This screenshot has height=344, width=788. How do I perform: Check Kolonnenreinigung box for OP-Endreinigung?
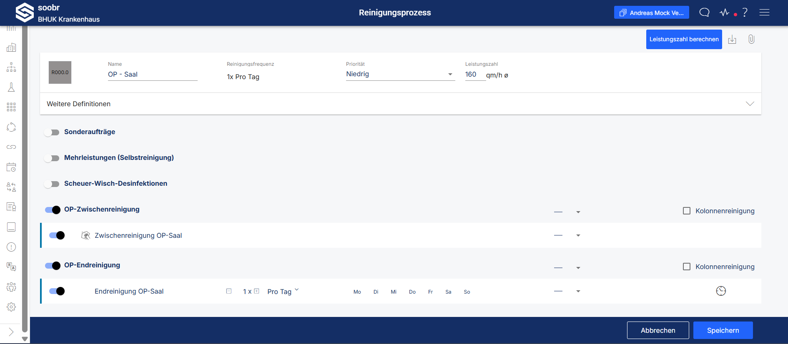687,267
